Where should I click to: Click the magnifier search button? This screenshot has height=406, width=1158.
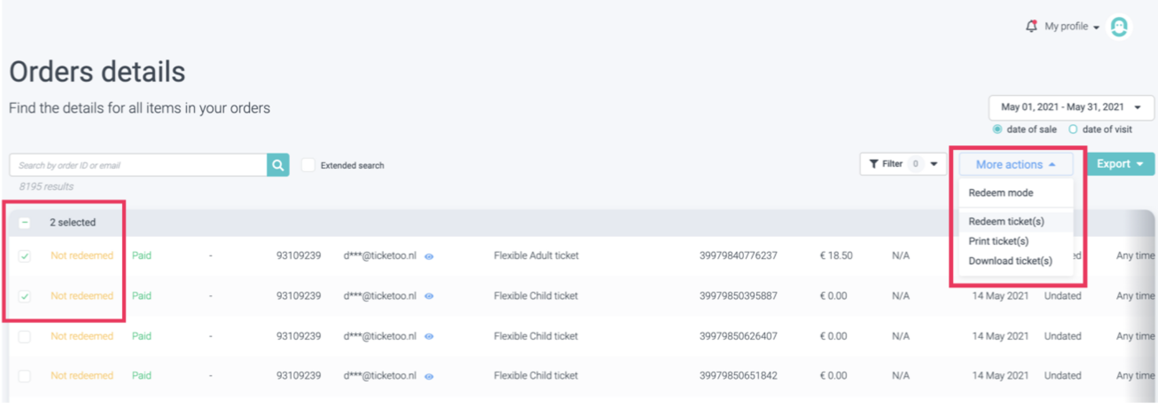click(278, 166)
